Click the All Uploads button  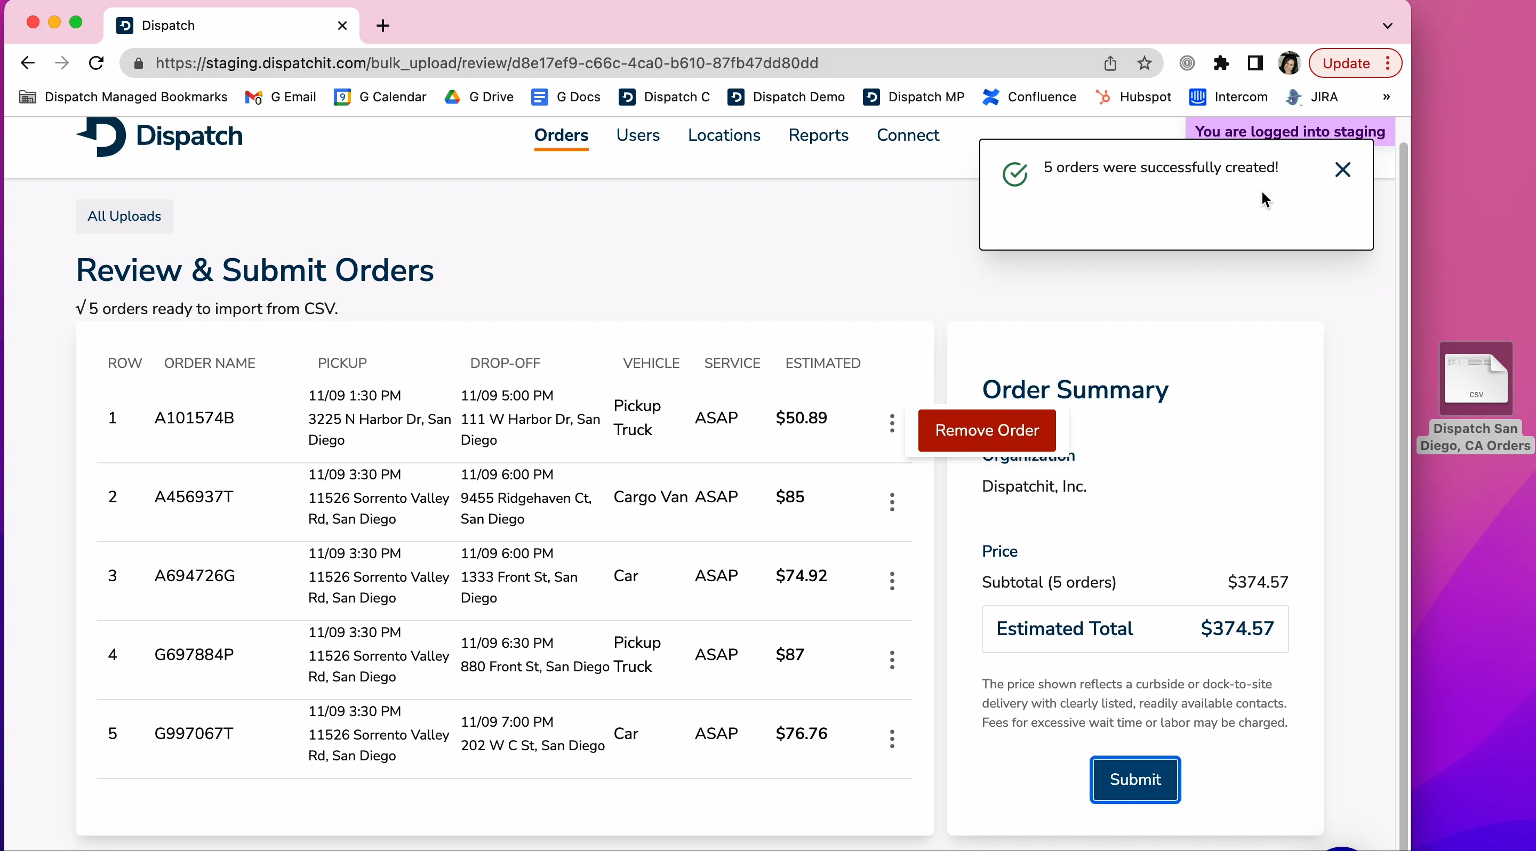click(123, 216)
